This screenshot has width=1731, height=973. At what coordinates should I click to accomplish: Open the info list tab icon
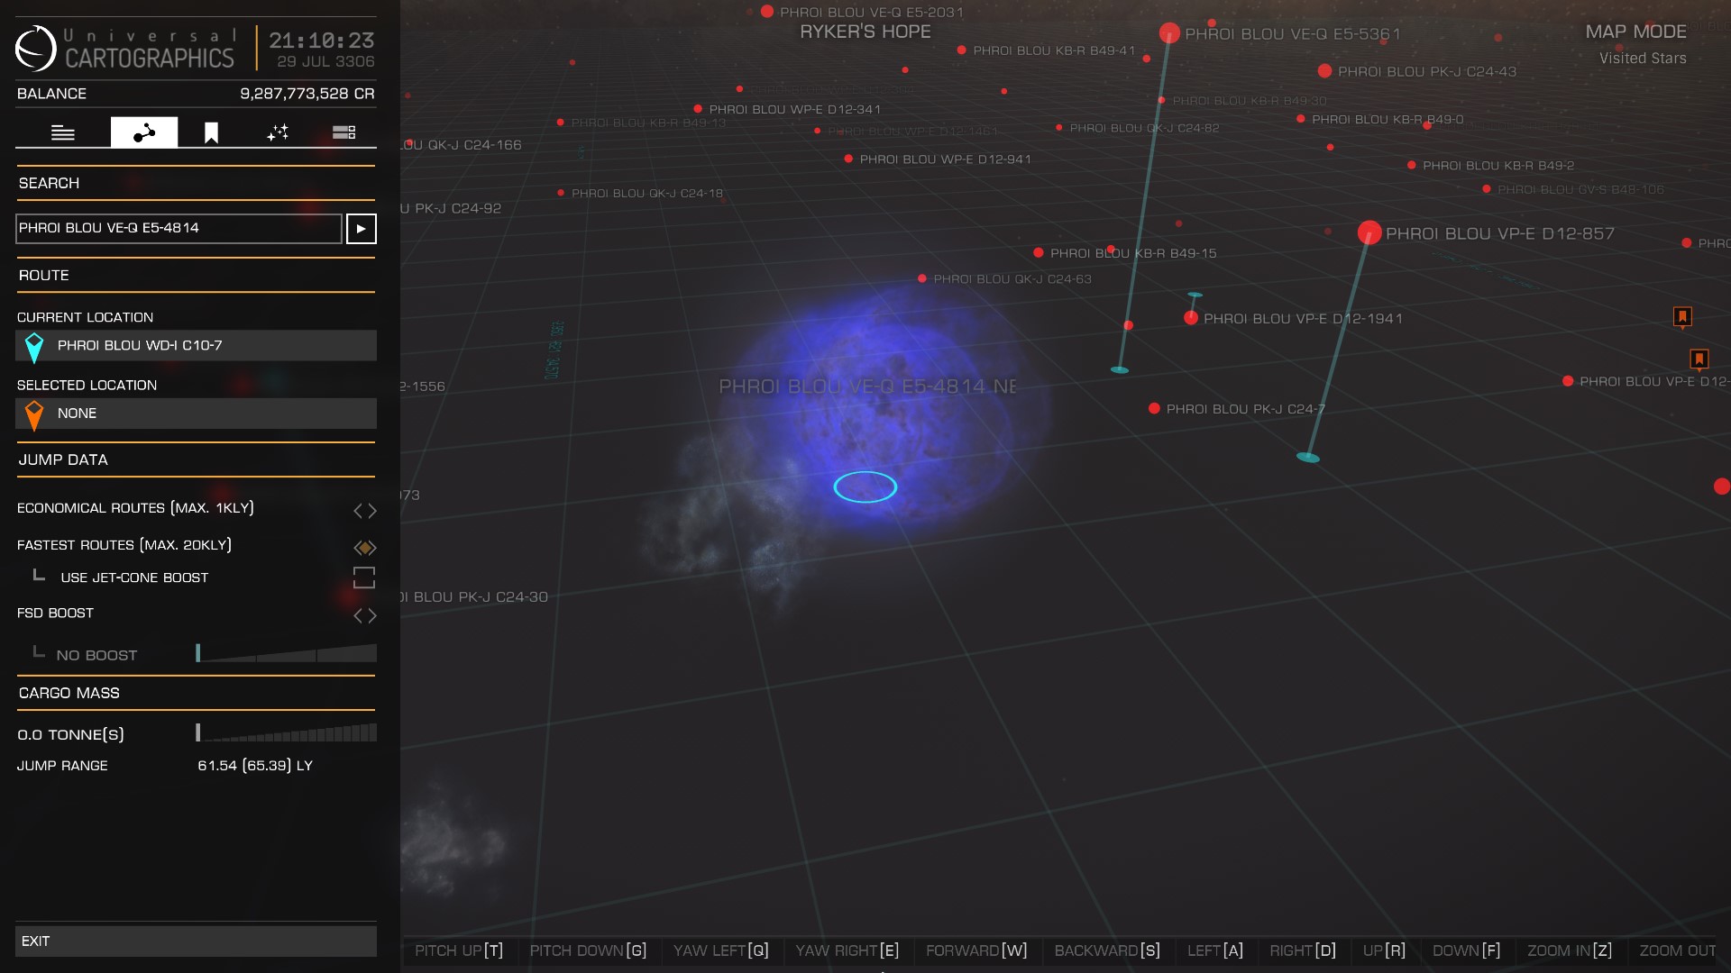(63, 132)
